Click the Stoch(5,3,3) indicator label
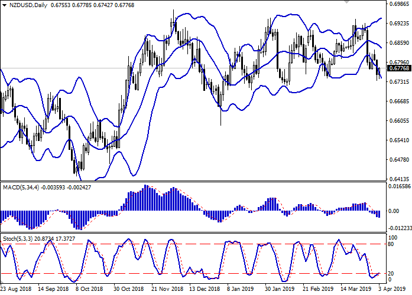This screenshot has height=295, width=412. point(18,239)
